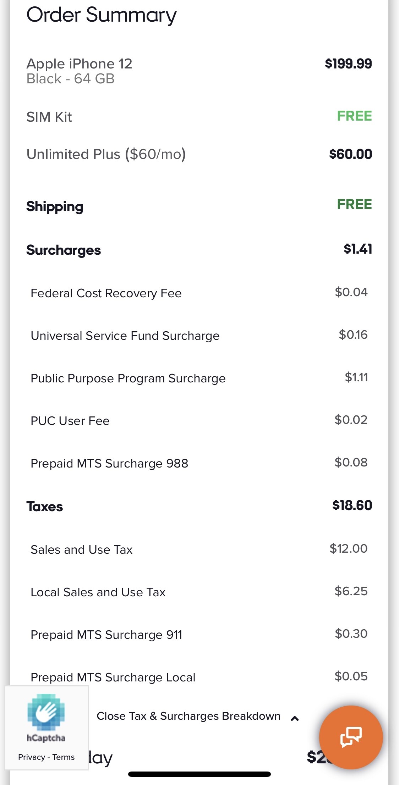Tap the Unlimited Plus plan line
Viewport: 399px width, 785px height.
click(x=106, y=154)
